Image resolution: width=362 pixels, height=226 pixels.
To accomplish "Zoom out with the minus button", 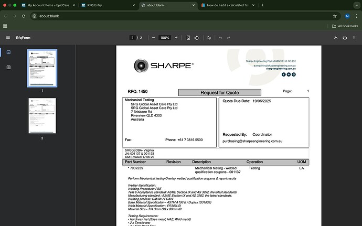I will [153, 38].
